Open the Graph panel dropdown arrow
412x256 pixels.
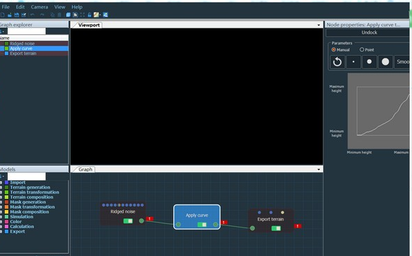pyautogui.click(x=318, y=170)
